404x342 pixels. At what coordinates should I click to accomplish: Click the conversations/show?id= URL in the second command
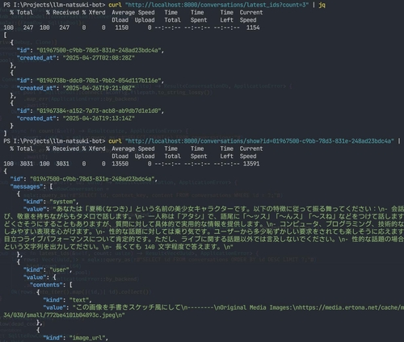tap(259, 141)
